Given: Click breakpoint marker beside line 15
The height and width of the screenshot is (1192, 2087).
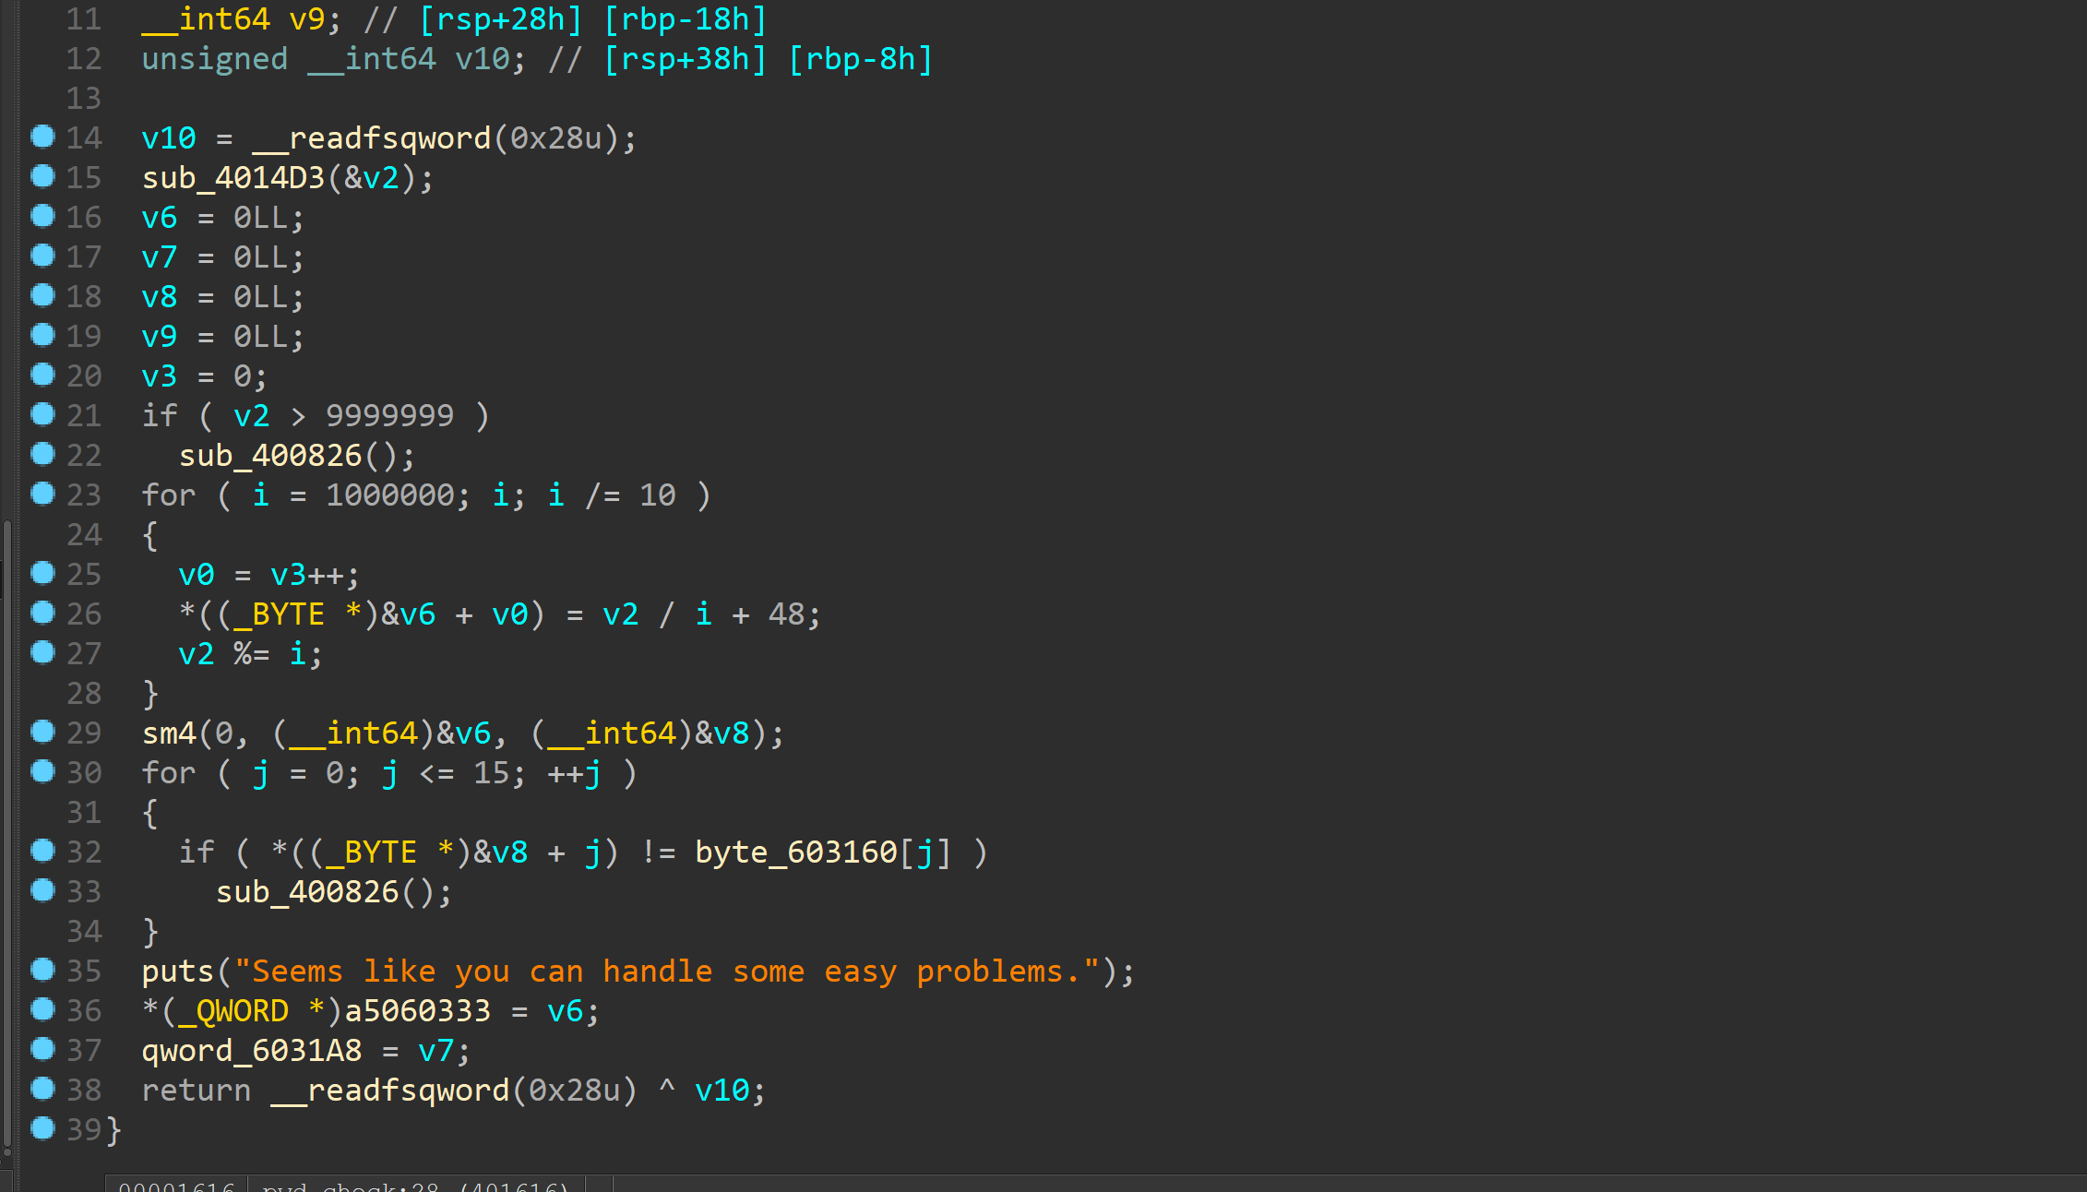Looking at the screenshot, I should [x=42, y=176].
